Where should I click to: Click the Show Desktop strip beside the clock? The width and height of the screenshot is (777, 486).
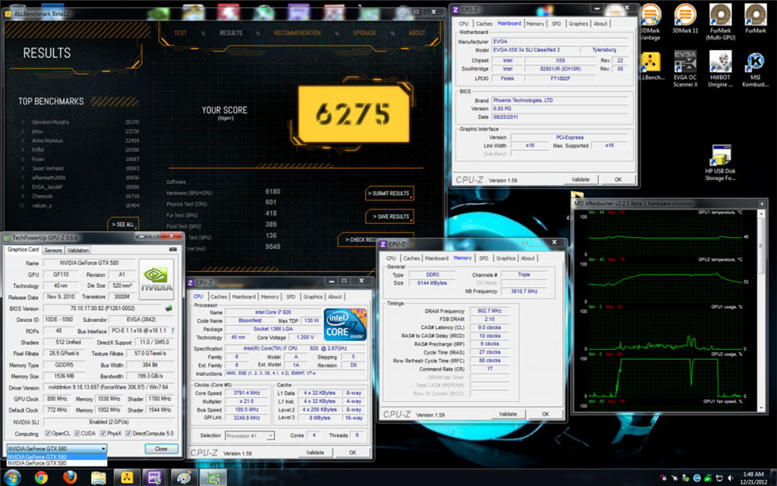[773, 478]
